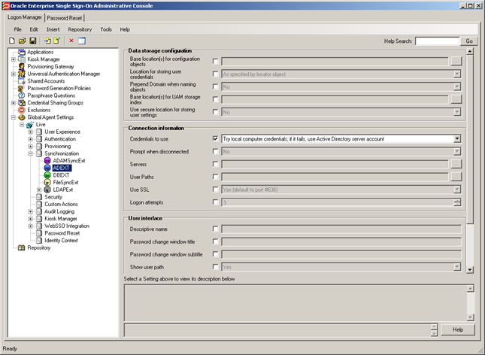Enable the Servers checkbox
485x355 pixels.
(216, 164)
